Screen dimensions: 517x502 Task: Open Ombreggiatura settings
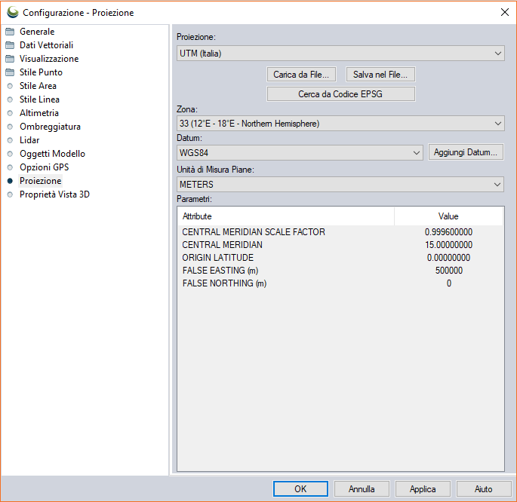coord(50,127)
